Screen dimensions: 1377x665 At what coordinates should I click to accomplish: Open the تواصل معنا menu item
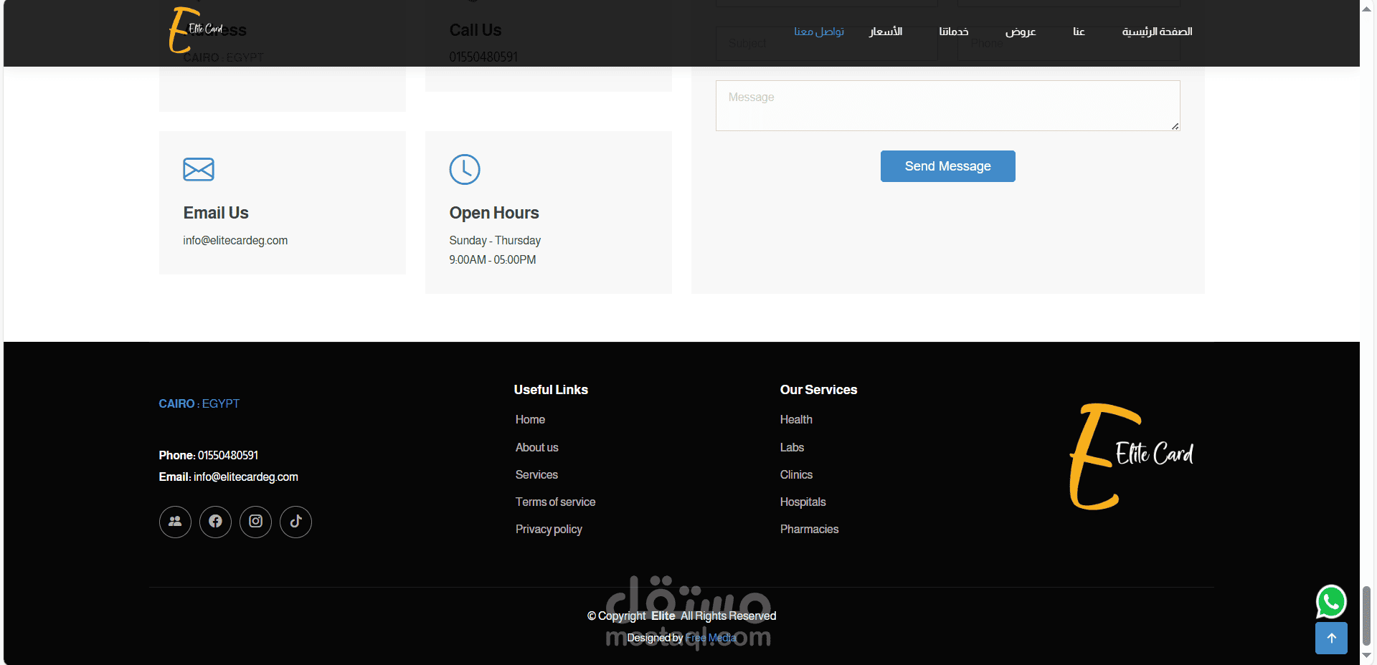tap(819, 32)
